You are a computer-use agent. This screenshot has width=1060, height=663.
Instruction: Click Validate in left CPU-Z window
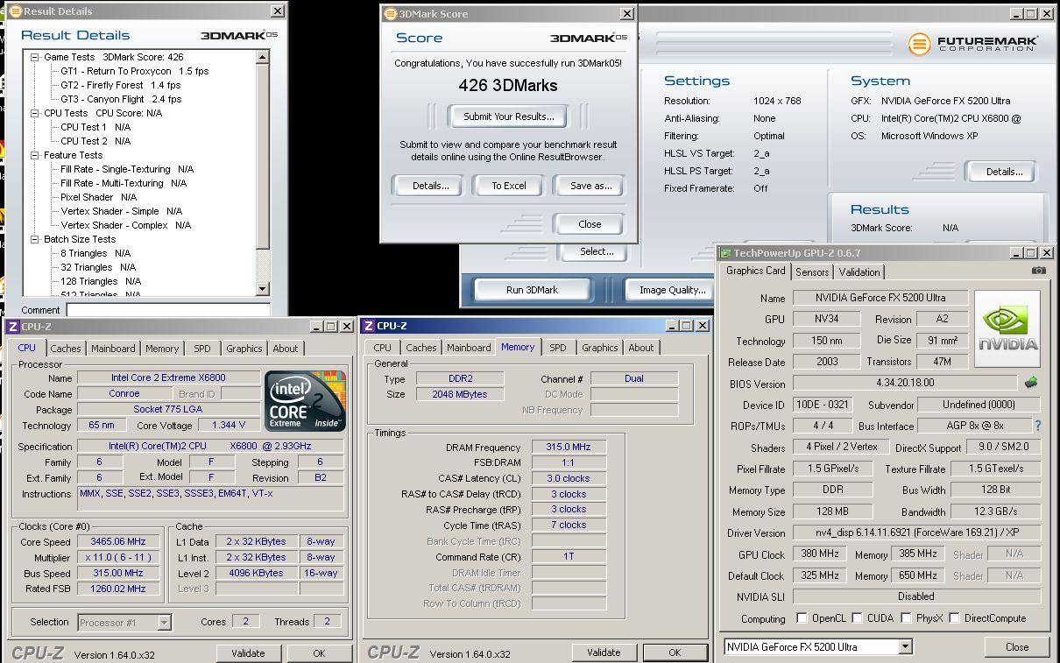click(x=248, y=653)
